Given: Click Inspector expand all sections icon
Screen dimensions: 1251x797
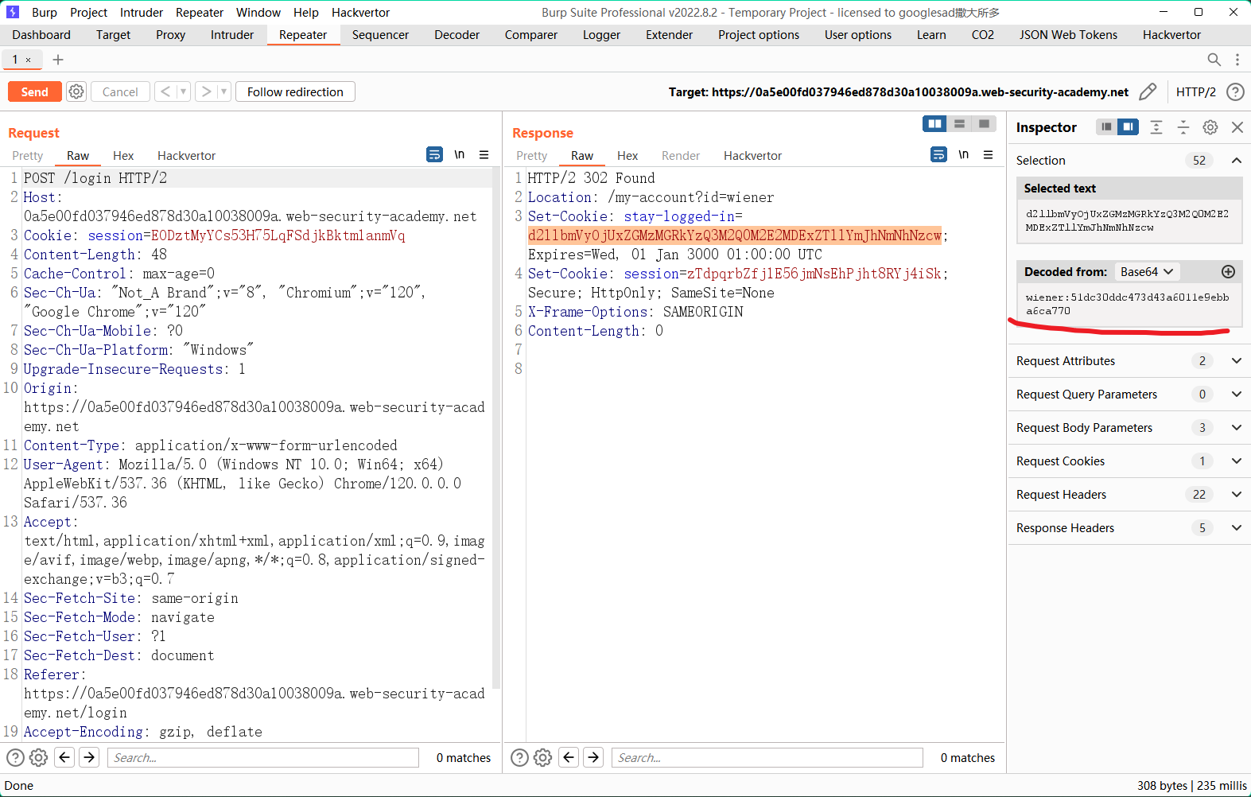Looking at the screenshot, I should 1156,126.
